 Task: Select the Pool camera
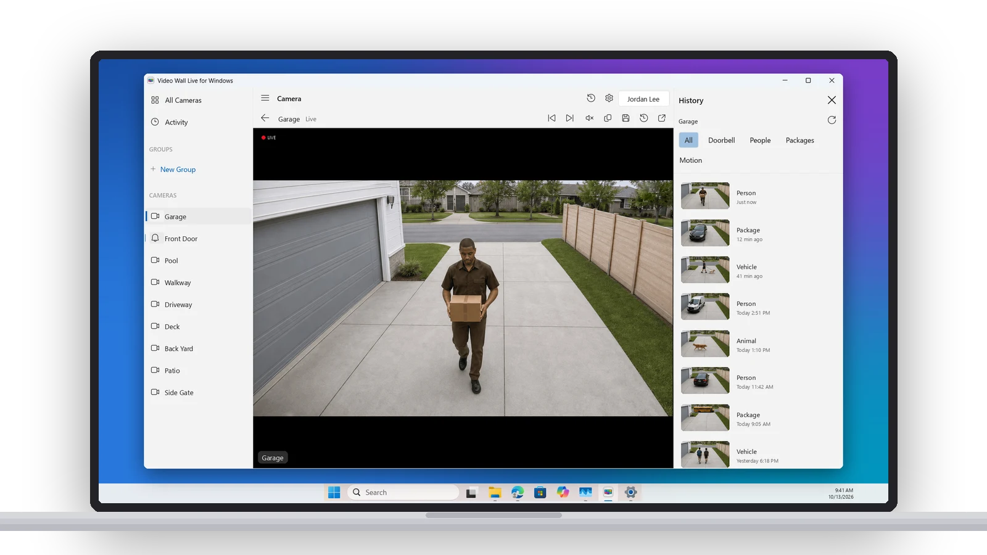[198, 260]
